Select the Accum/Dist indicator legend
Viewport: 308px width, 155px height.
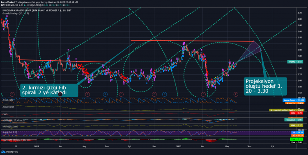click(x=8, y=107)
